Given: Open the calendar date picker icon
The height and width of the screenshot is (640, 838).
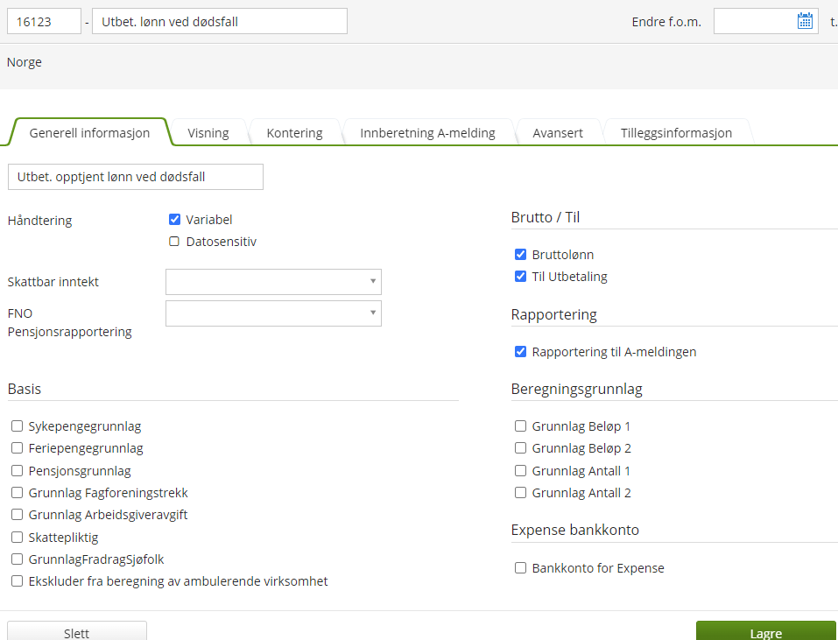Looking at the screenshot, I should point(805,21).
